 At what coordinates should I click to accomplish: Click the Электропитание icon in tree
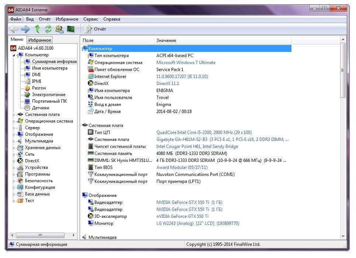(27, 95)
